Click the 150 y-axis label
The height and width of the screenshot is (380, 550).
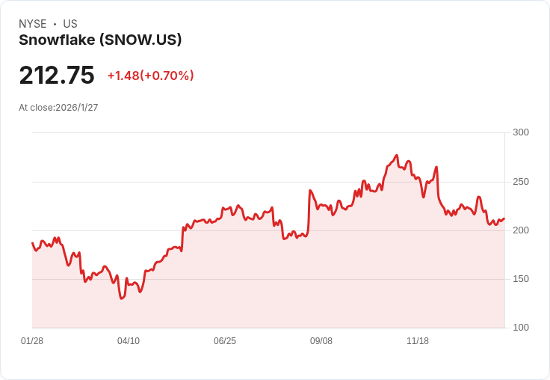[521, 279]
